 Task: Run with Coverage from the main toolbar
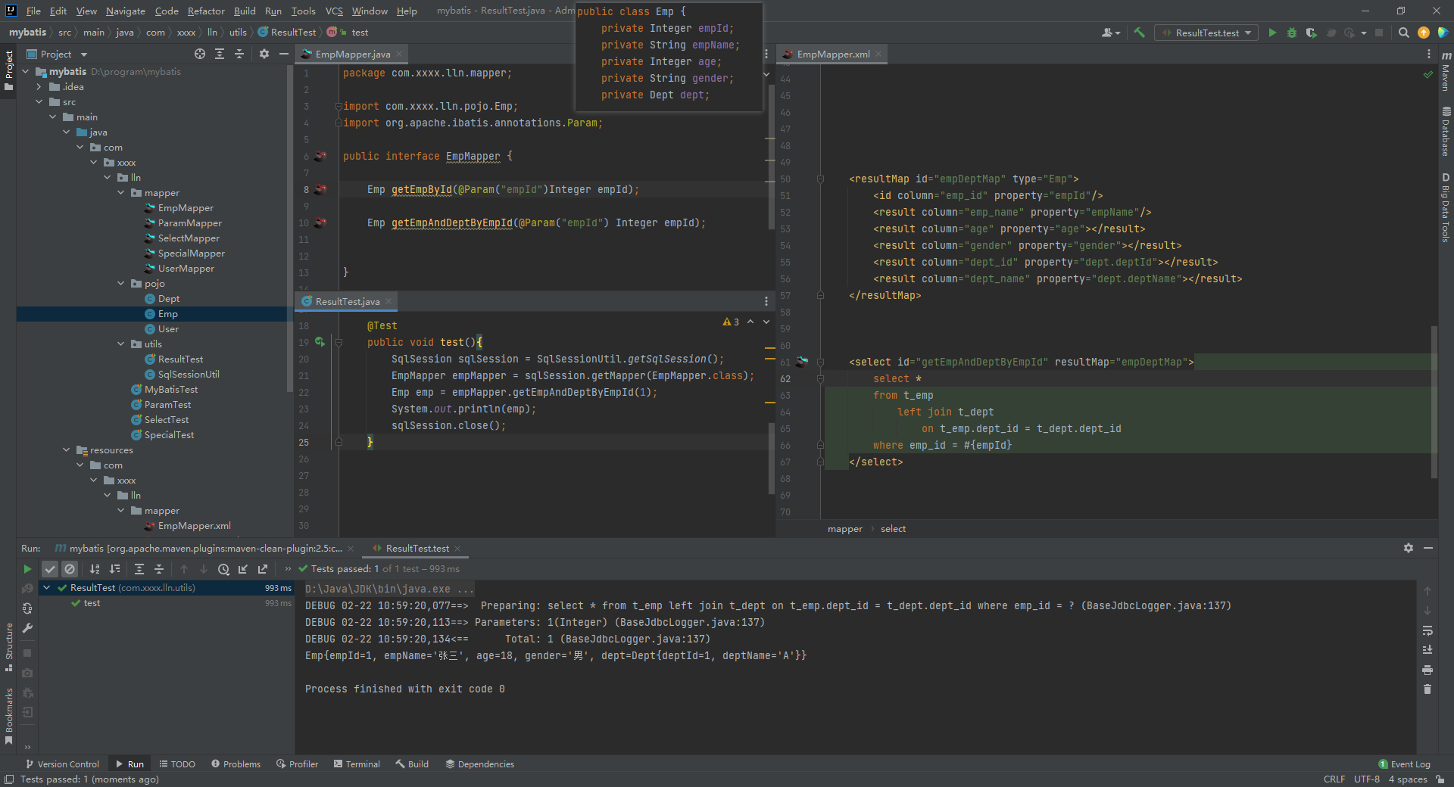pyautogui.click(x=1311, y=33)
